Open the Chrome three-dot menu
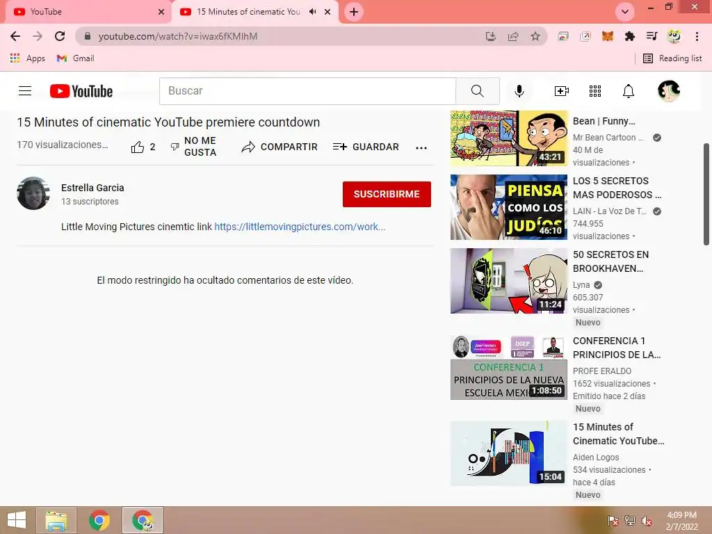 pyautogui.click(x=697, y=36)
